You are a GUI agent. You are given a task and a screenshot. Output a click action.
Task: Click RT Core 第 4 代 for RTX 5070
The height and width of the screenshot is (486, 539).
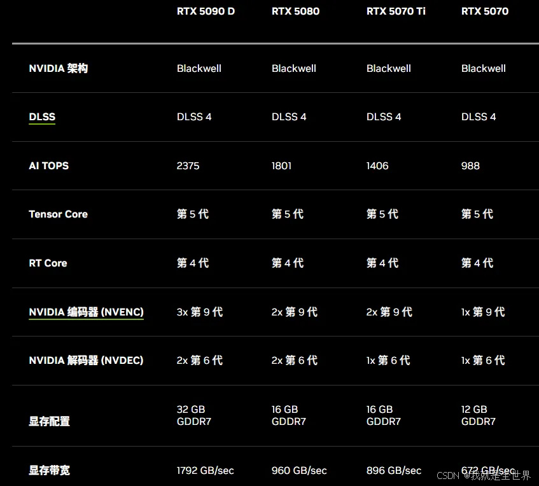click(x=477, y=263)
